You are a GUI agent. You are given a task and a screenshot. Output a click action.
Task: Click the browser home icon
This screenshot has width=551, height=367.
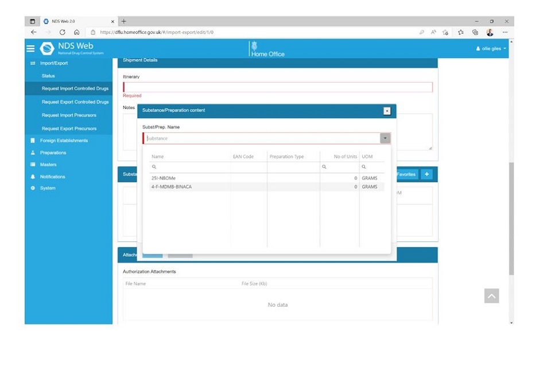(x=76, y=33)
